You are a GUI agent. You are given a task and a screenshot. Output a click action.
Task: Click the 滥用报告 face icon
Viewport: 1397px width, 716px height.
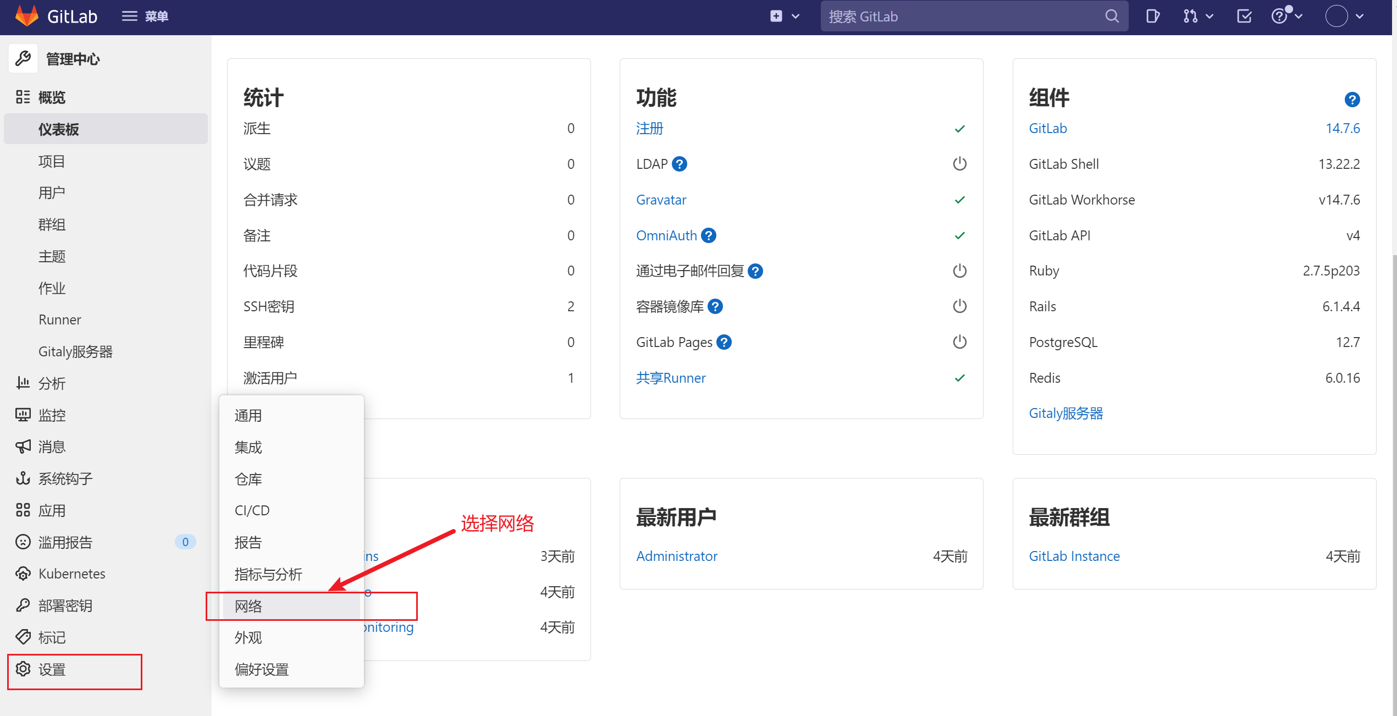(x=23, y=542)
